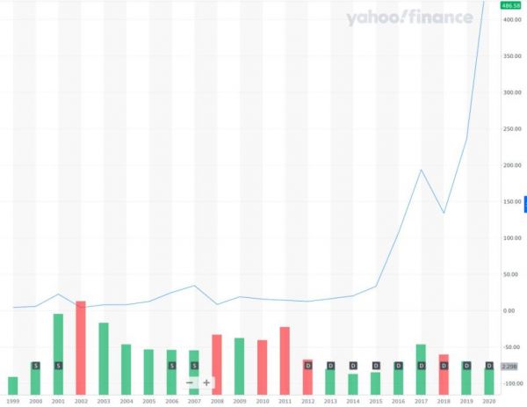This screenshot has height=407, width=527.
Task: Click the zoom in plus button
Action: pyautogui.click(x=206, y=382)
